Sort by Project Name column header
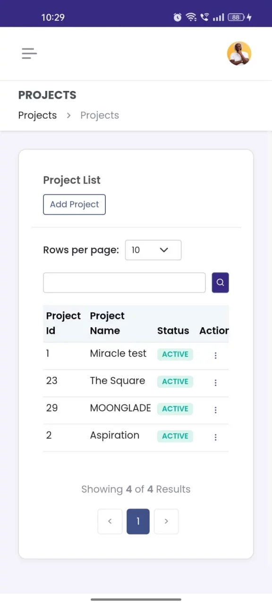 tap(107, 323)
